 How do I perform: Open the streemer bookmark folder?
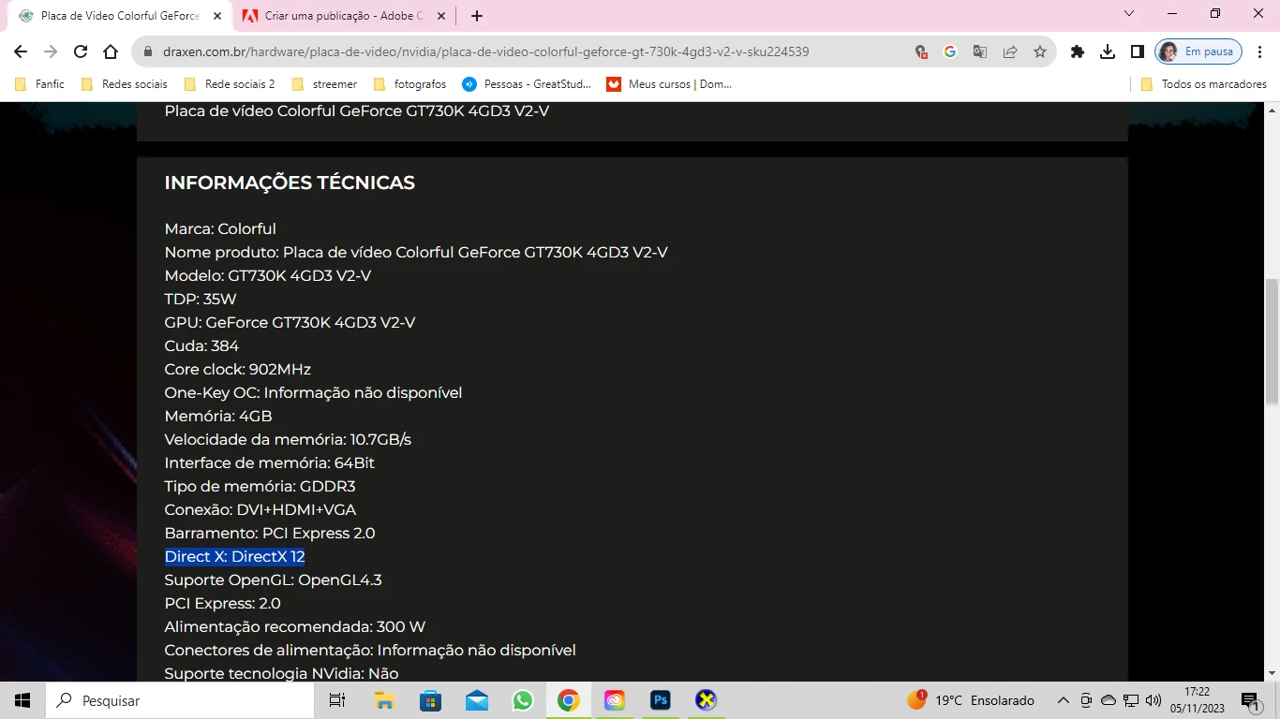(324, 84)
